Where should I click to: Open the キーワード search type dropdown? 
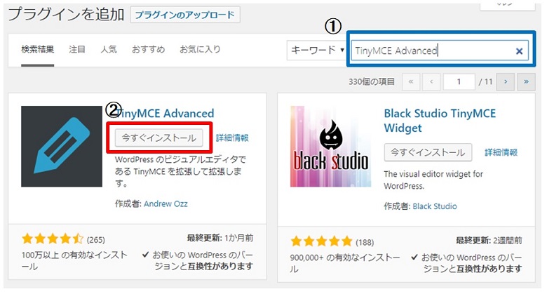tap(317, 51)
